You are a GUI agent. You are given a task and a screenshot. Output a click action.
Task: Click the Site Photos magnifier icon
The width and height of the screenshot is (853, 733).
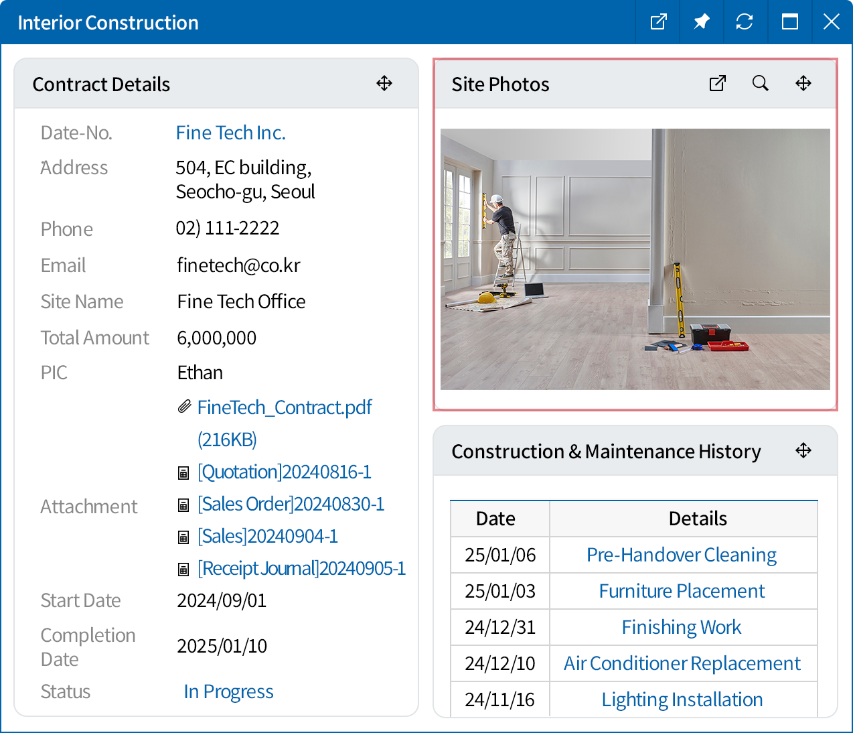pos(760,83)
